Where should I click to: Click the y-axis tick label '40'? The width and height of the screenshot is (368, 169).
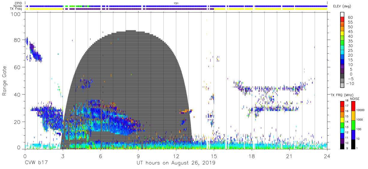pyautogui.click(x=17, y=94)
